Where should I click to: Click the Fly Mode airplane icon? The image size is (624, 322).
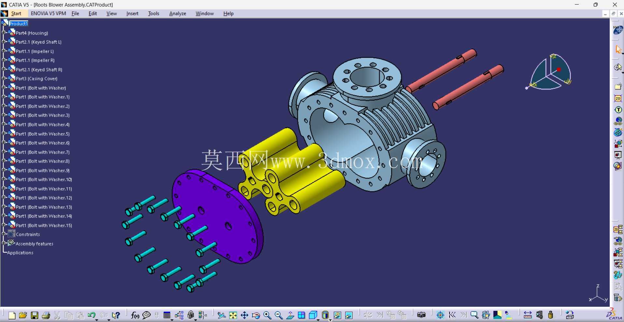coord(221,315)
